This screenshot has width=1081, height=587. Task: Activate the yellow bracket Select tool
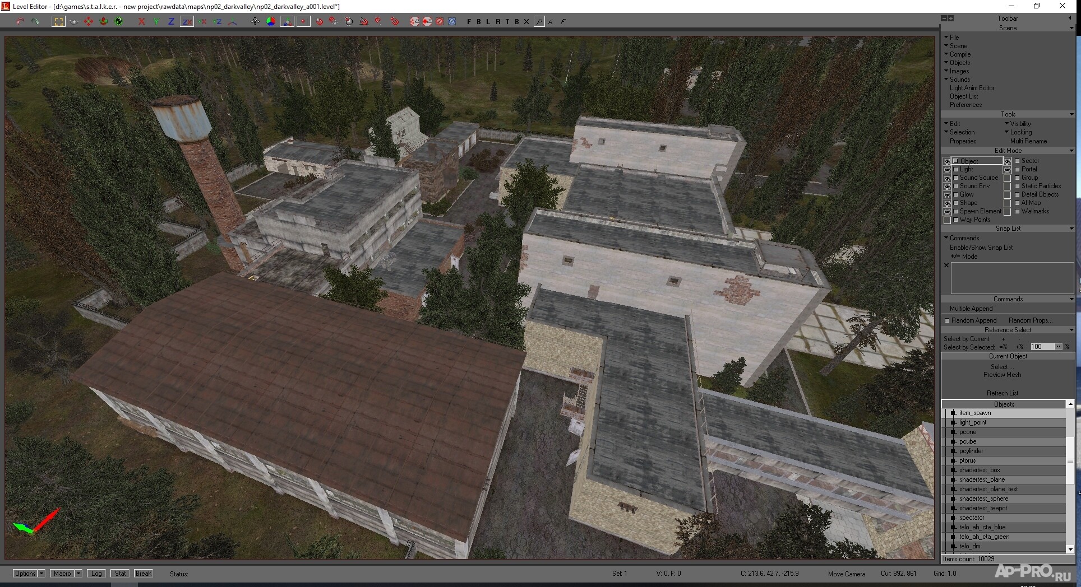[58, 21]
